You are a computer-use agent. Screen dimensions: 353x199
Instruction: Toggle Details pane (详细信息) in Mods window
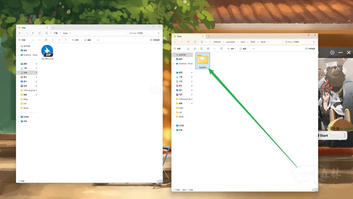[x=310, y=49]
